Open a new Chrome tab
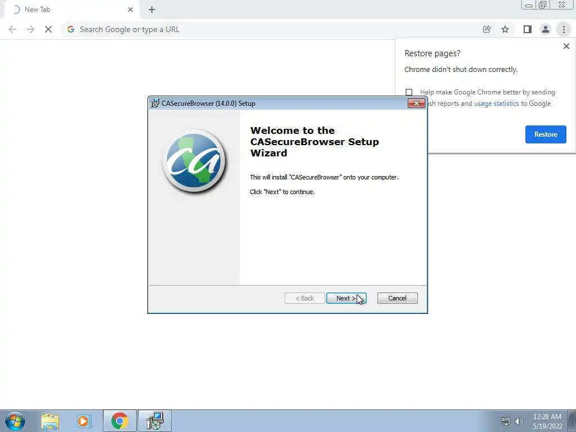 pos(152,10)
